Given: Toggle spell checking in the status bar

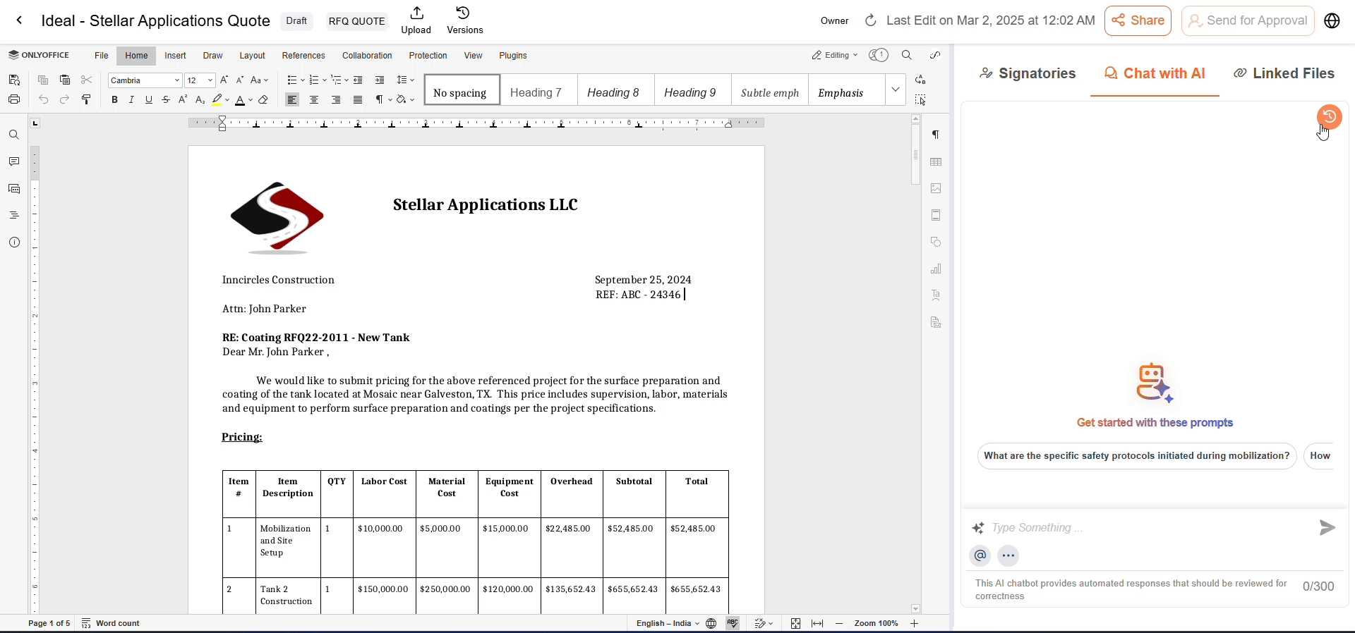Looking at the screenshot, I should click(733, 624).
